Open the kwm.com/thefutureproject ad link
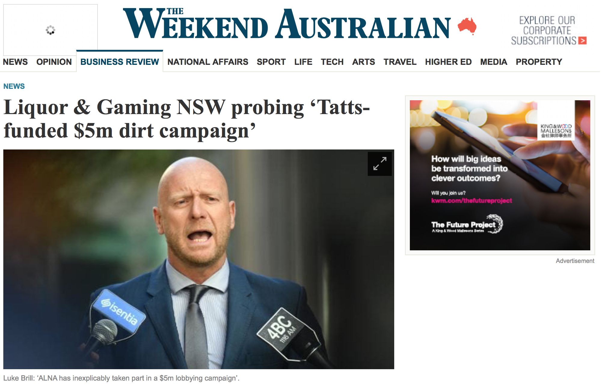602x389 pixels. (471, 201)
